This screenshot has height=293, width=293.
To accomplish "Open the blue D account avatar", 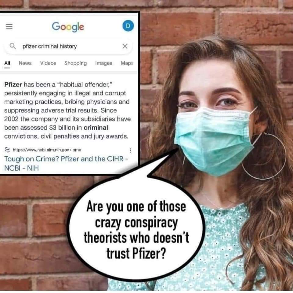I will 128,26.
